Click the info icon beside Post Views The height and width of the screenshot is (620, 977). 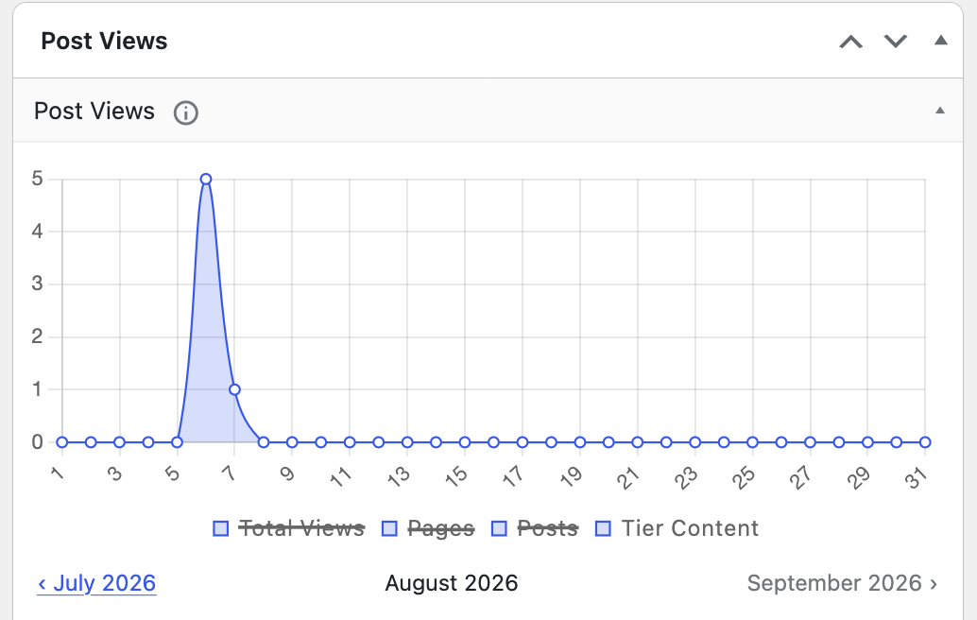(186, 112)
